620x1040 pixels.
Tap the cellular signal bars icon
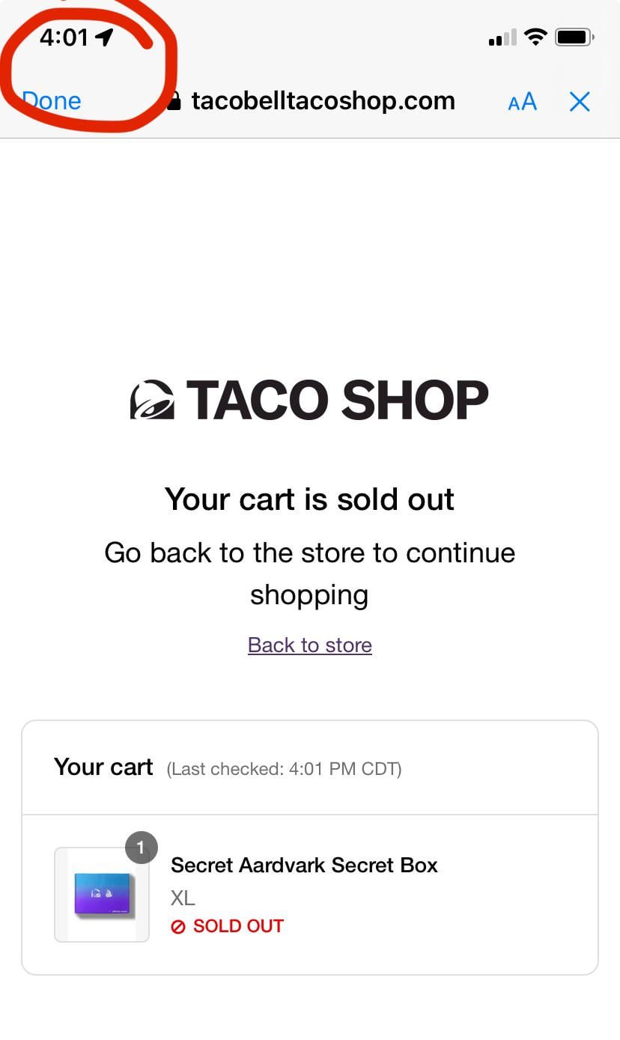click(x=502, y=37)
